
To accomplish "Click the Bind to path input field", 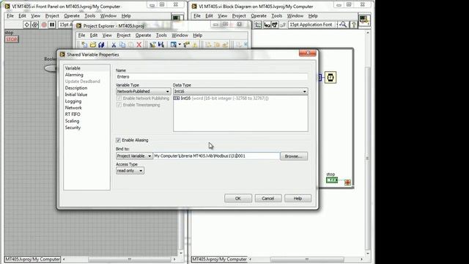I will (x=216, y=156).
